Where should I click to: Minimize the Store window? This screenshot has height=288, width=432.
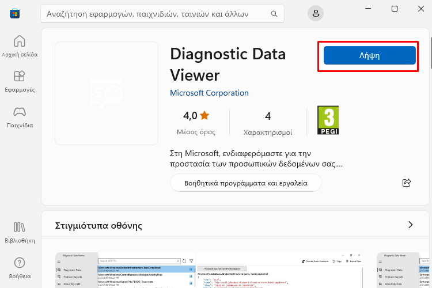click(368, 9)
